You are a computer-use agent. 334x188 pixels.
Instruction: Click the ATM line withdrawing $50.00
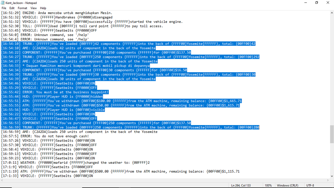pos(120,105)
